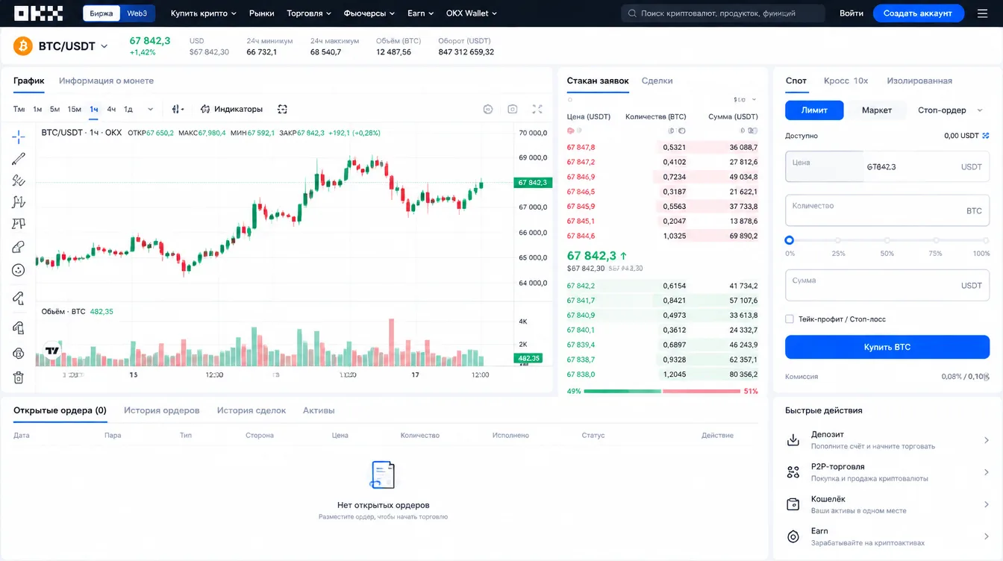Enable the Take-profit / Stop-loss checkbox
1003x561 pixels.
[790, 319]
